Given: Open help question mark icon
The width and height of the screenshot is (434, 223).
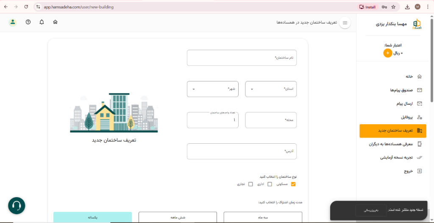Looking at the screenshot, I should pyautogui.click(x=28, y=22).
